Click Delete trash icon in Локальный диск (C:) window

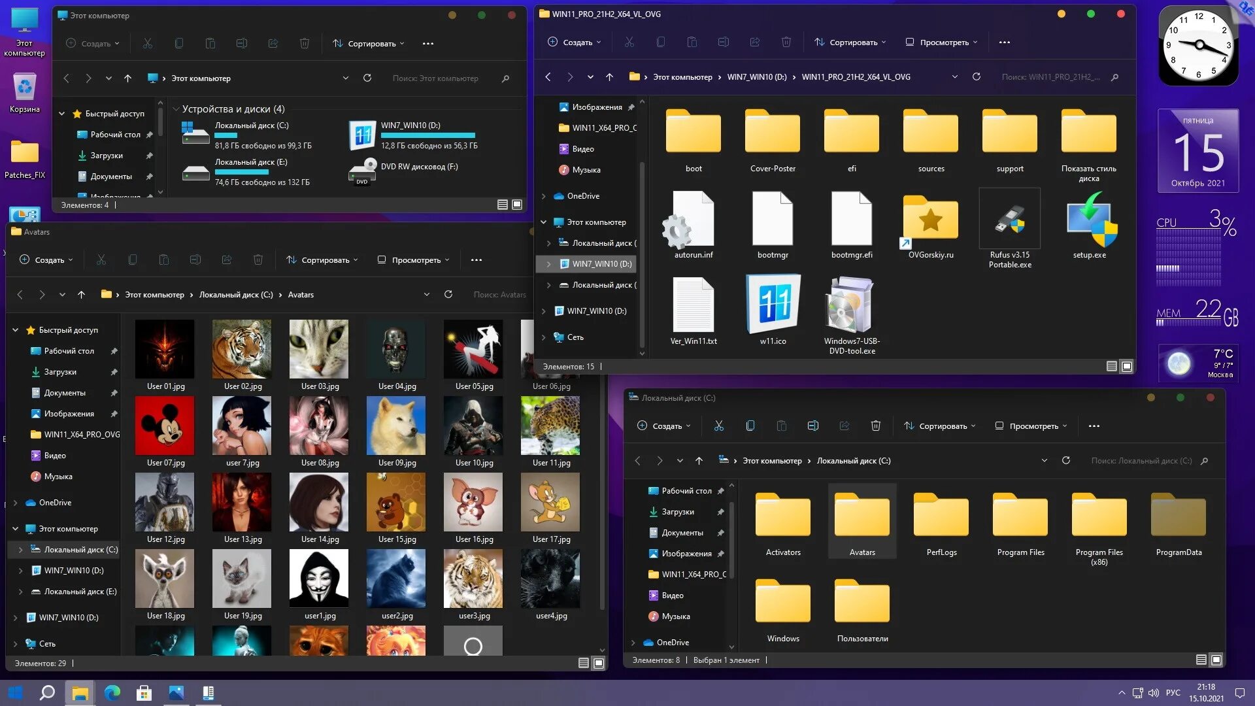click(876, 426)
